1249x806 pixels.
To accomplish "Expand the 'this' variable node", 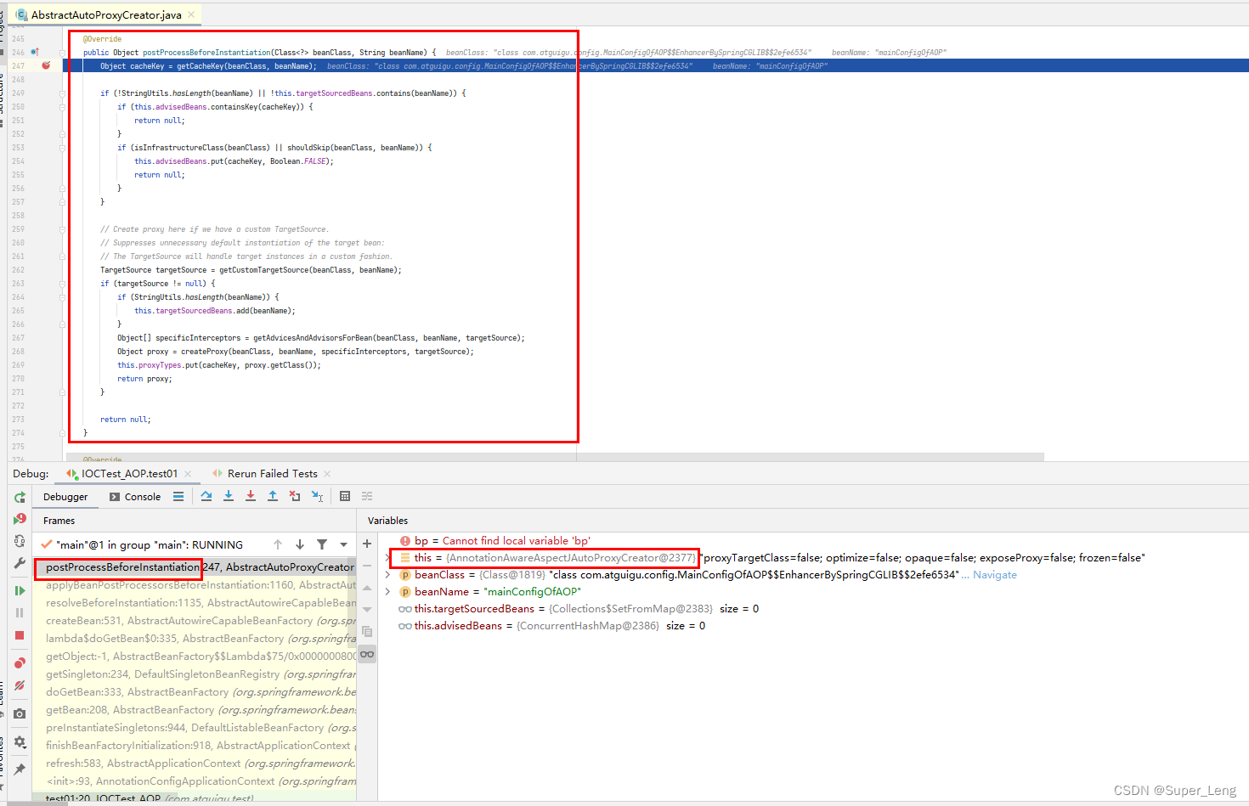I will (388, 558).
